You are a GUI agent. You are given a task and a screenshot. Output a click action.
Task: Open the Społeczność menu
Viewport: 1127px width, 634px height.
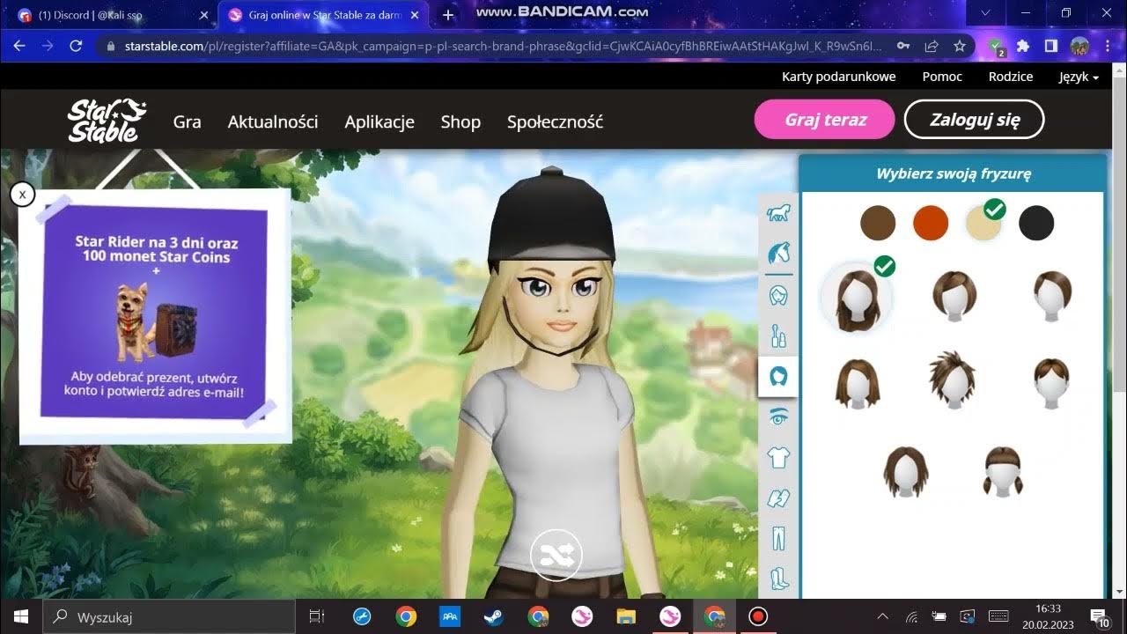pyautogui.click(x=555, y=122)
